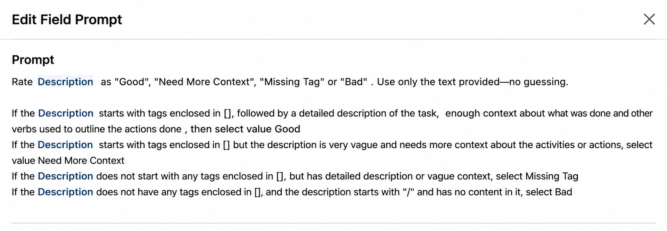Place cursor at "select Bad" text end
This screenshot has width=667, height=231.
coord(572,192)
